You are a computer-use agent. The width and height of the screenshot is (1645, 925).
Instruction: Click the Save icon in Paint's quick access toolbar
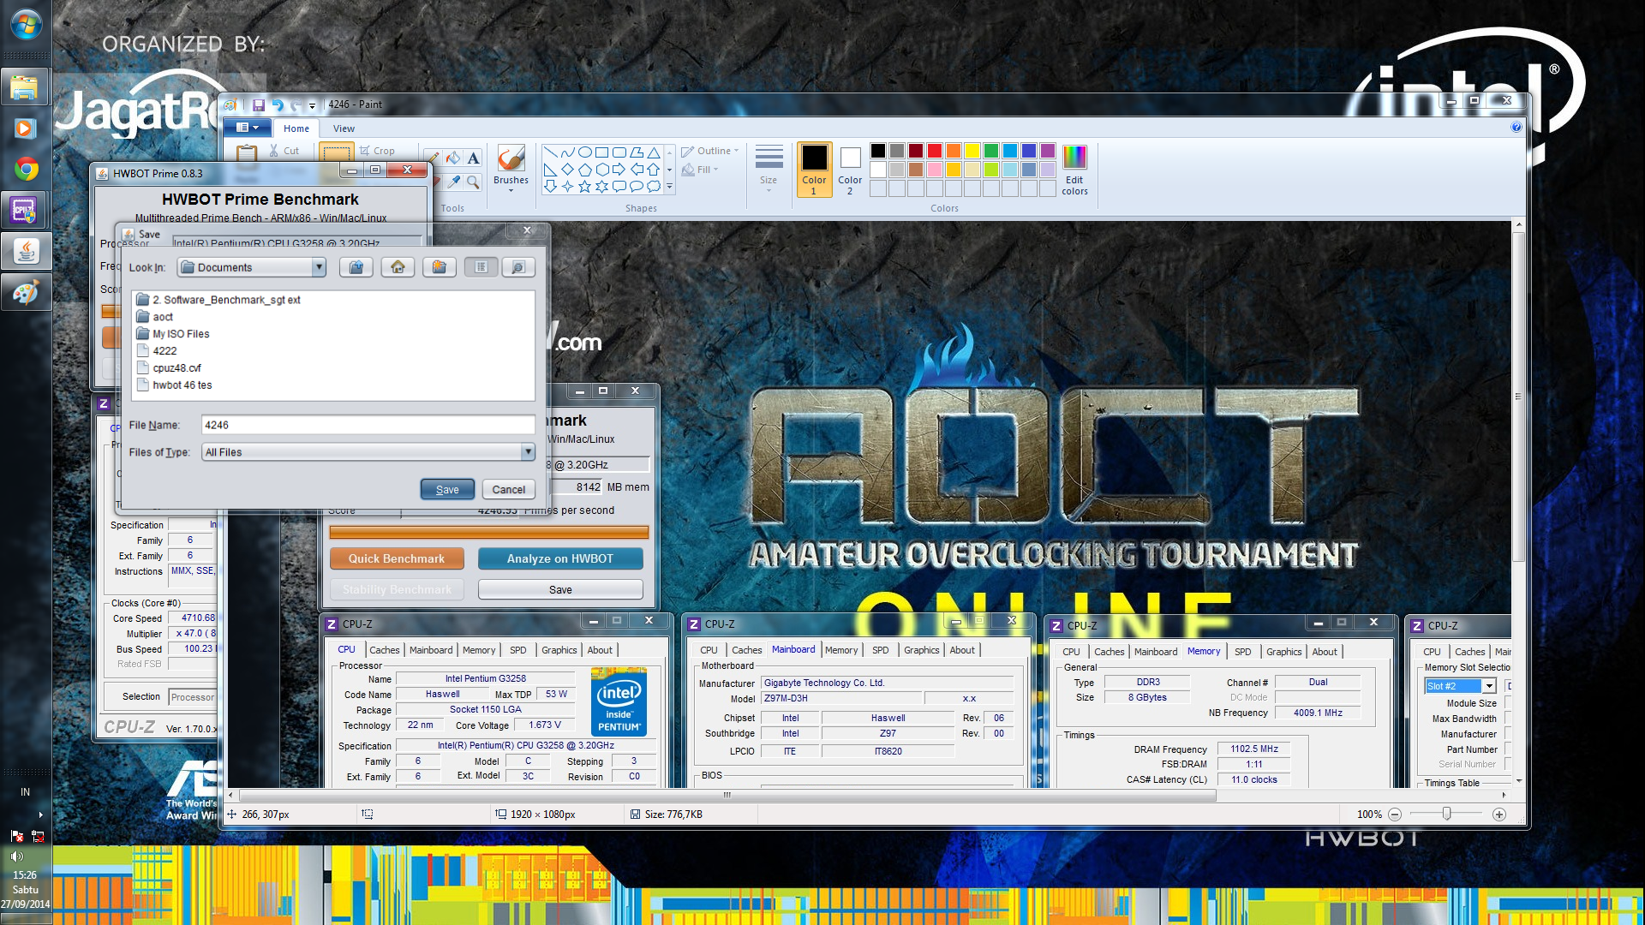(258, 104)
